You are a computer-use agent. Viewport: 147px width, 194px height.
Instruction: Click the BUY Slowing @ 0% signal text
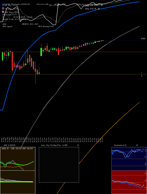[46, 26]
